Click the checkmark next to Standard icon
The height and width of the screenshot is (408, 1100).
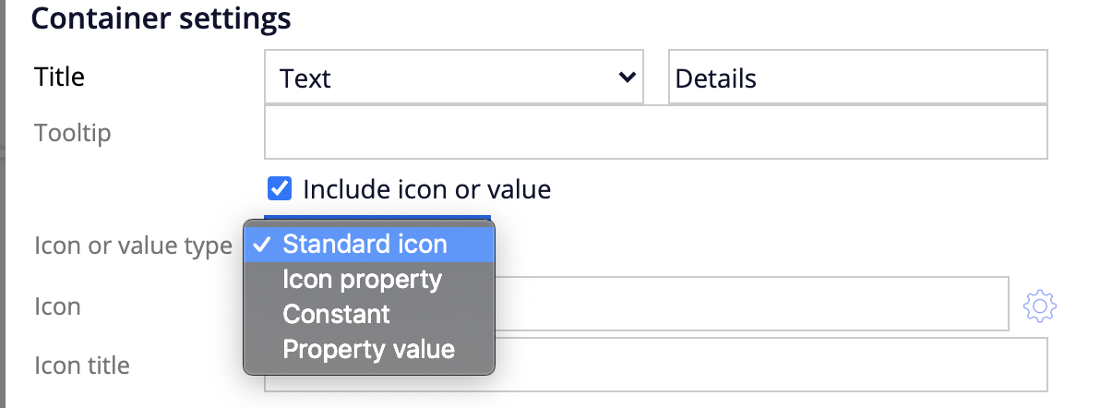(x=262, y=245)
